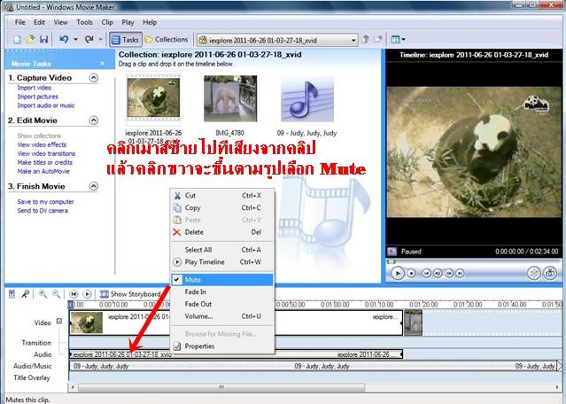Image resolution: width=566 pixels, height=404 pixels.
Task: Step to previous frame in preview
Action: pos(438,273)
